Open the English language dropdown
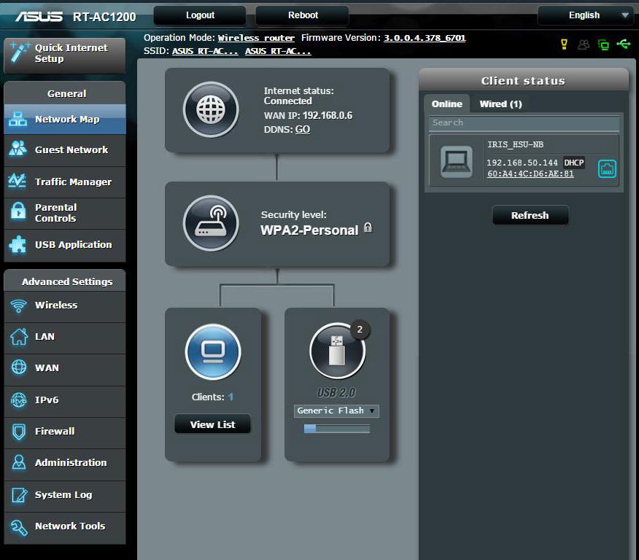 point(585,15)
